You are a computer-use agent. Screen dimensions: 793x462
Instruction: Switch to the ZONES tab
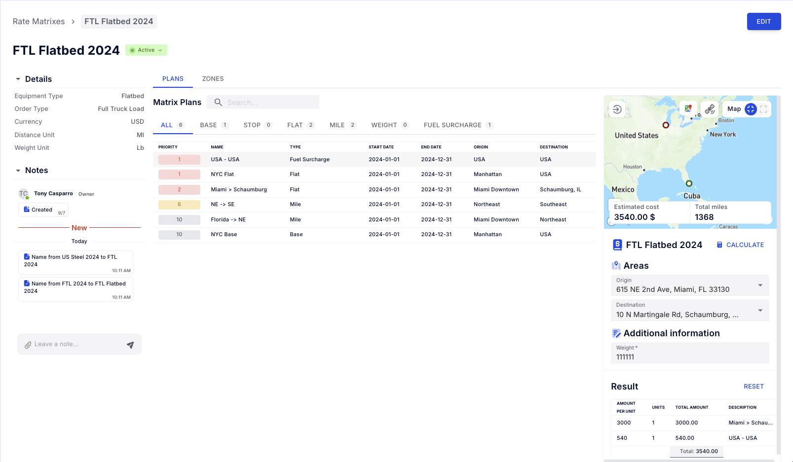[x=213, y=79]
